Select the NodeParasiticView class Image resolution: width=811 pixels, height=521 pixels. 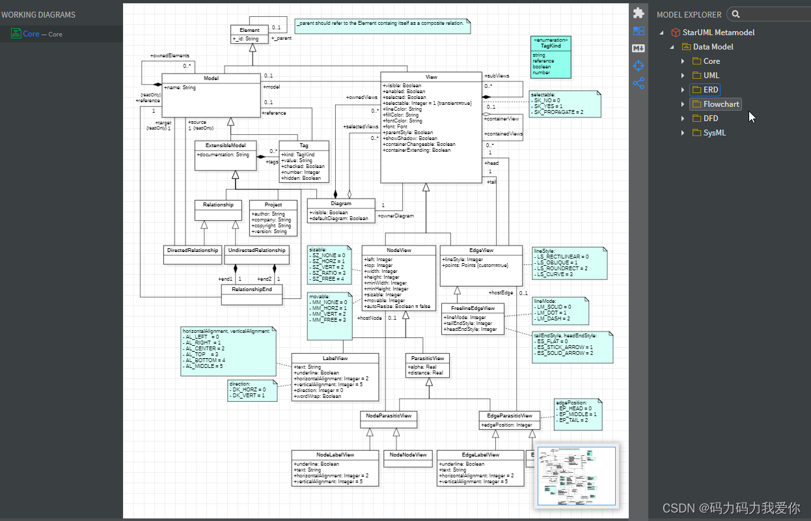(x=389, y=419)
